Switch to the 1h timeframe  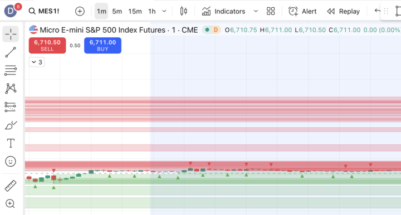point(152,11)
